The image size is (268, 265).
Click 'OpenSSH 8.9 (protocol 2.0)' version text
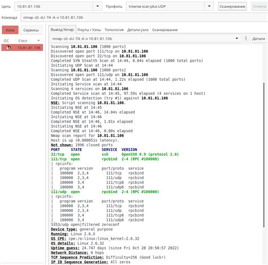pos(150,154)
